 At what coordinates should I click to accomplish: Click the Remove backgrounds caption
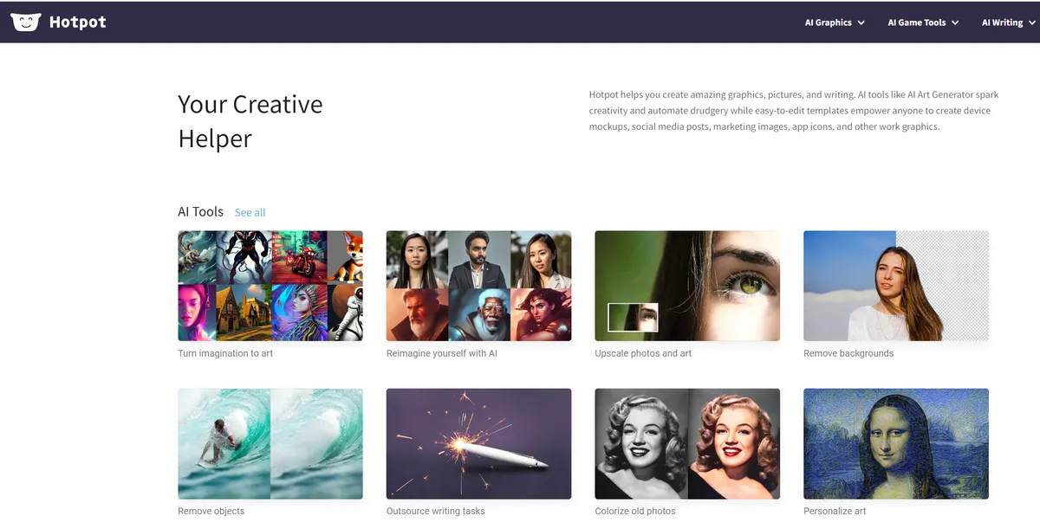[x=848, y=353]
